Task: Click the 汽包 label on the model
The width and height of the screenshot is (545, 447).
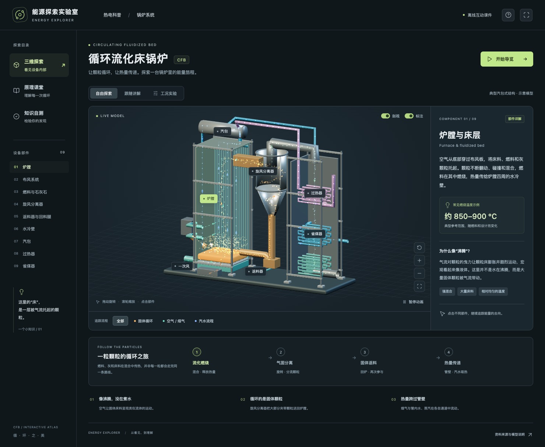Action: [x=222, y=131]
